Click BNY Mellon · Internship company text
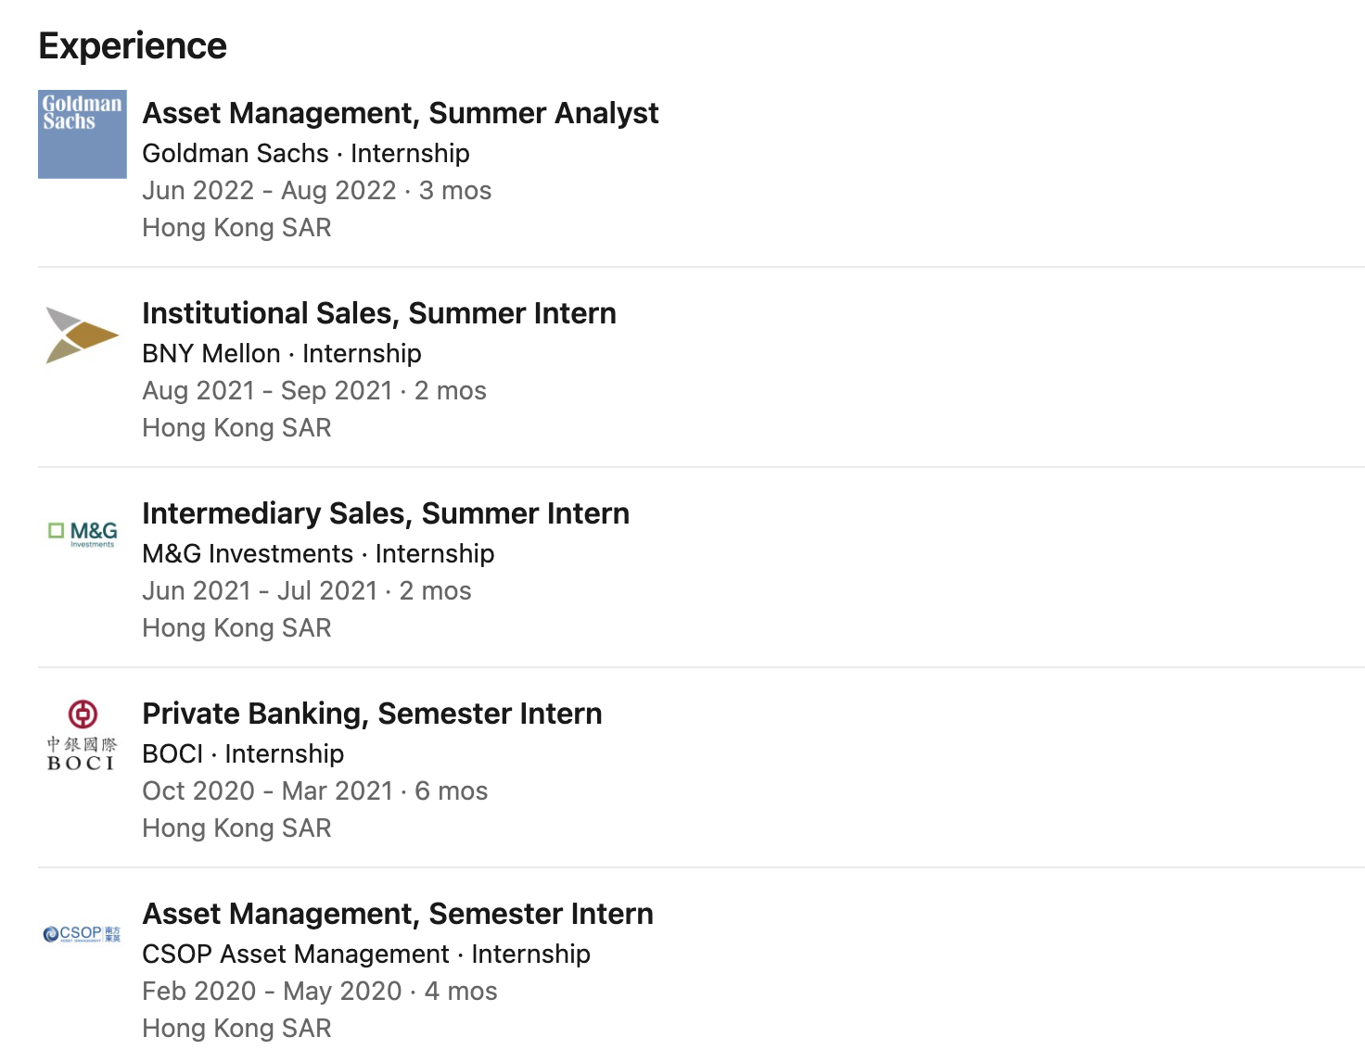 tap(281, 353)
